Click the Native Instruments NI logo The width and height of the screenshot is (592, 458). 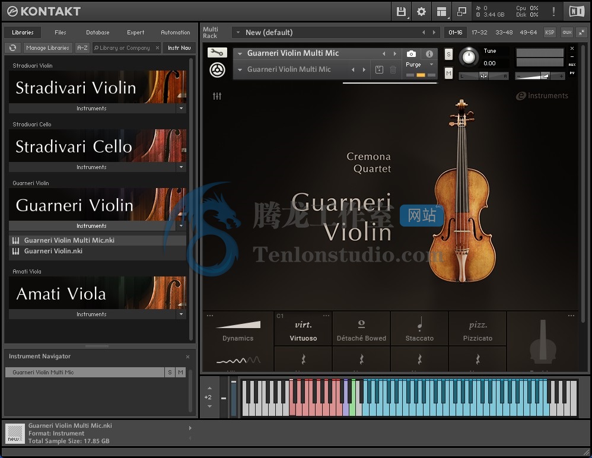(x=577, y=12)
